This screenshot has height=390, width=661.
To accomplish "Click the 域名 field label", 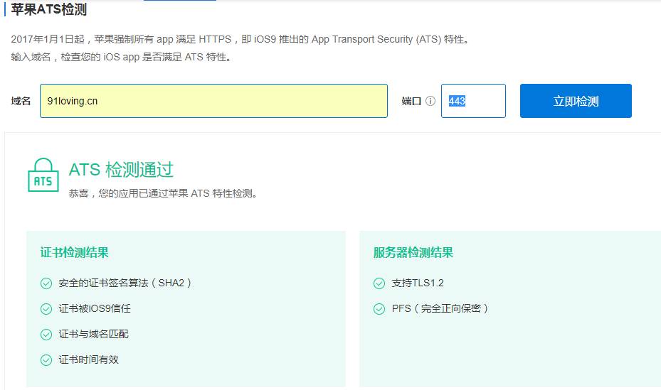I will tap(21, 102).
